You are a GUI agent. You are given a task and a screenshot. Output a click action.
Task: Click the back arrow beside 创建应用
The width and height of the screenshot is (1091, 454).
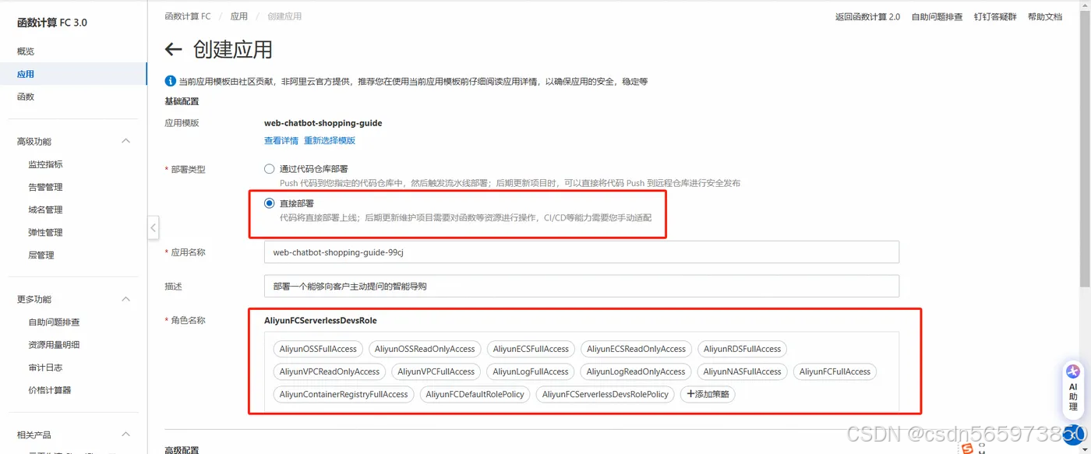click(173, 50)
